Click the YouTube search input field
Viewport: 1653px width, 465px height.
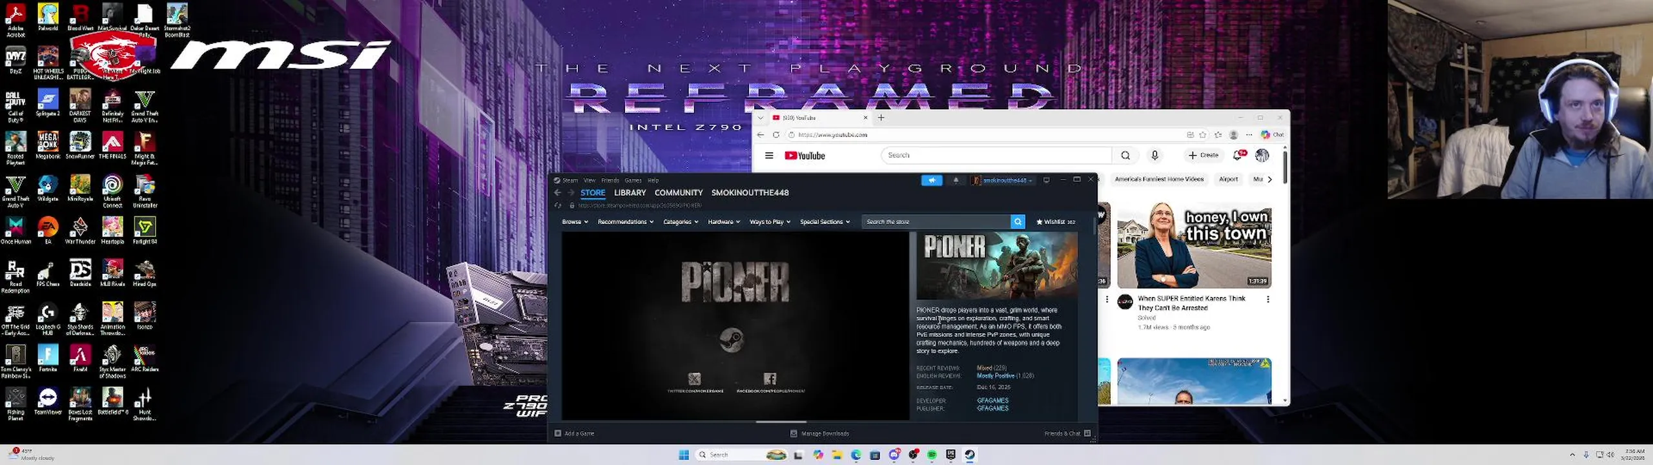tap(996, 156)
